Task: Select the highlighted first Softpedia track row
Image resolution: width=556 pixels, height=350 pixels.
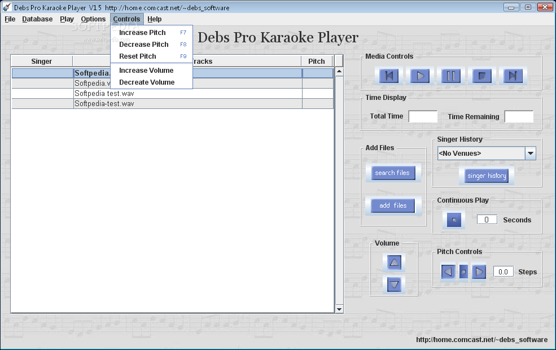Action: coord(172,73)
